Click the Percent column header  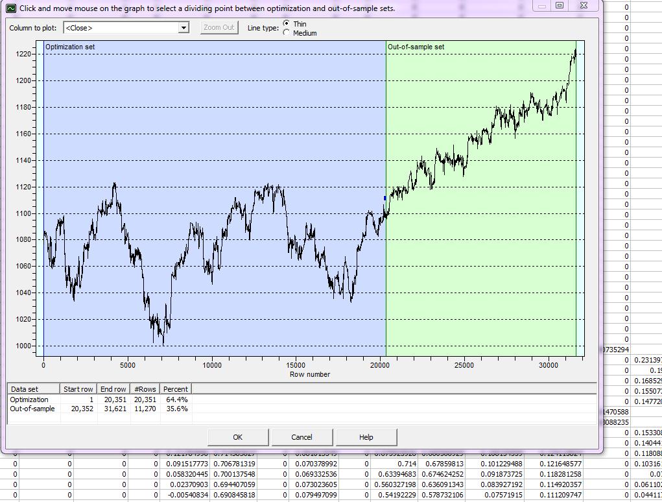tap(176, 389)
